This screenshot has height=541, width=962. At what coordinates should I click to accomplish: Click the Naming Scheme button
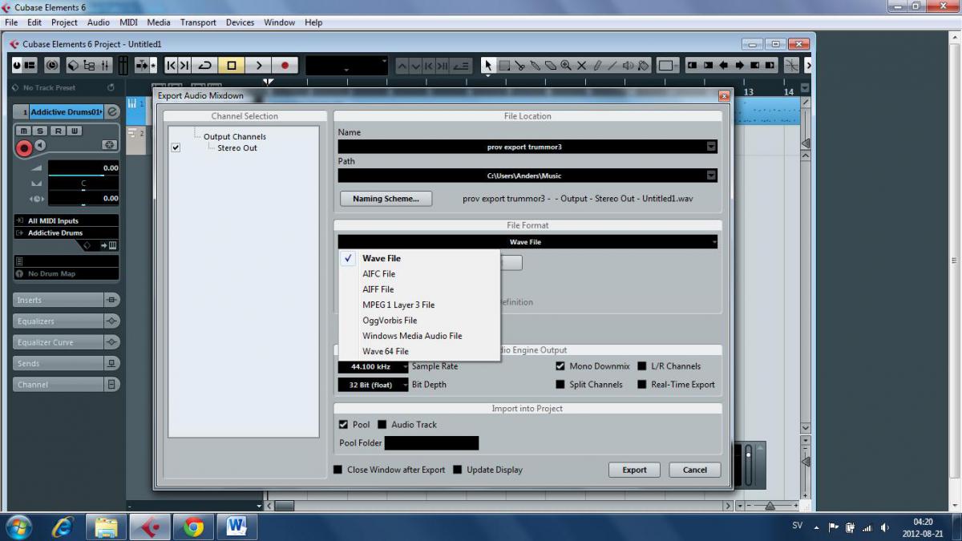386,199
